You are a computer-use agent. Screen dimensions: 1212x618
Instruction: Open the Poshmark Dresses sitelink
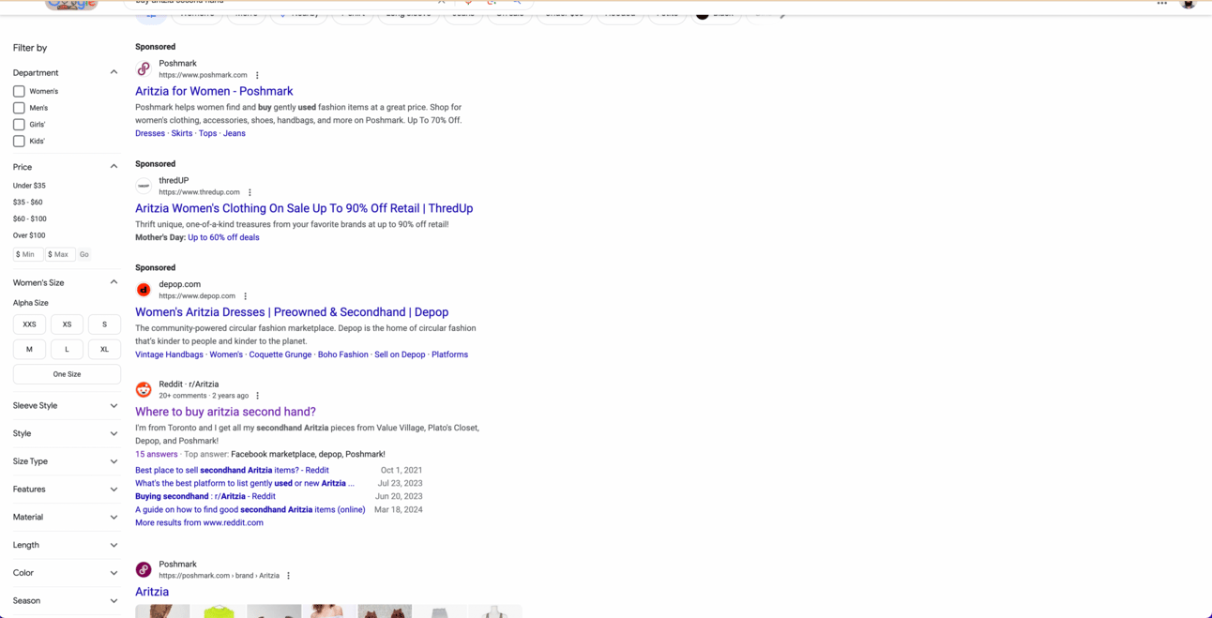coord(150,133)
